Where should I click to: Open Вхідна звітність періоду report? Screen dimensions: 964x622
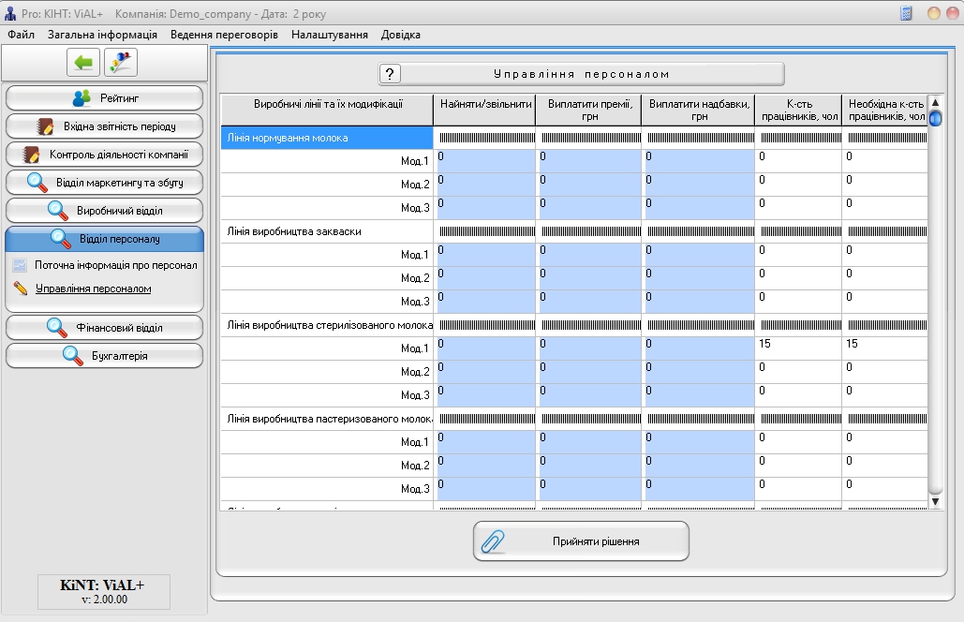[104, 126]
